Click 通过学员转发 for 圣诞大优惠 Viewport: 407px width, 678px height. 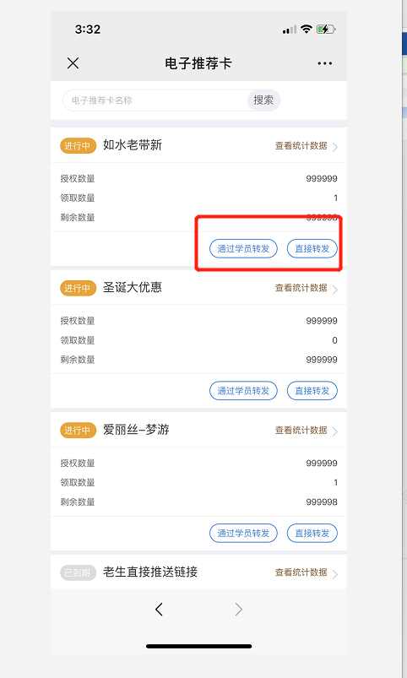click(243, 391)
